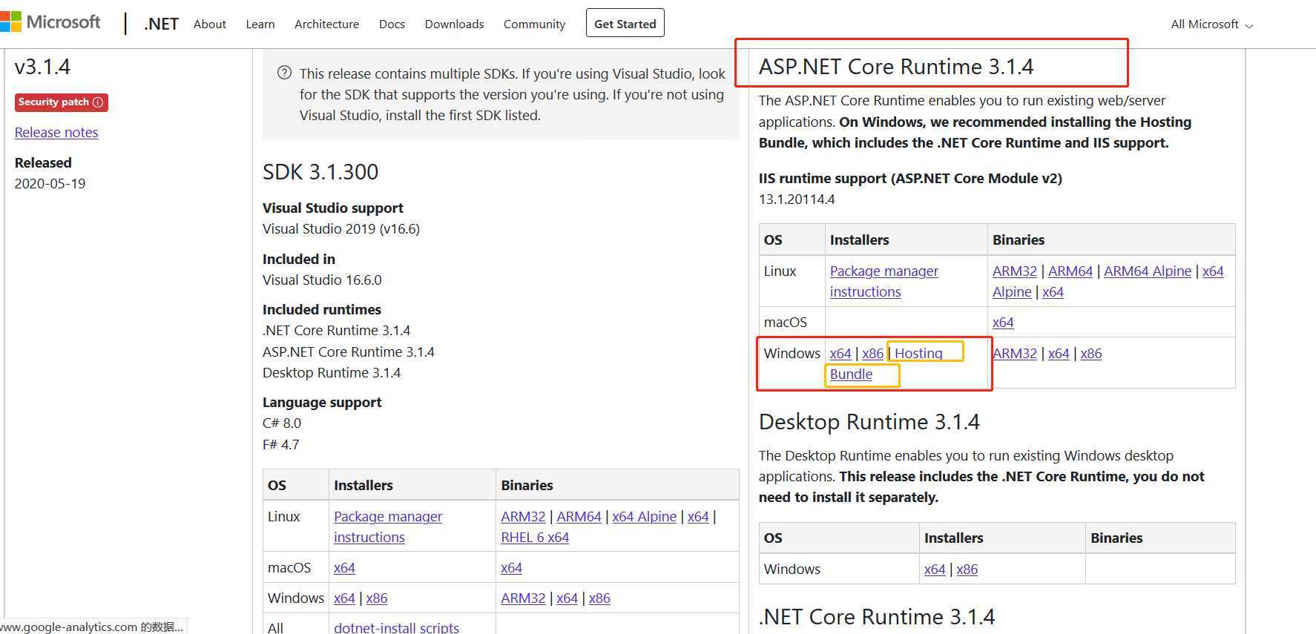Download SDK Windows x86 installer

pyautogui.click(x=376, y=598)
